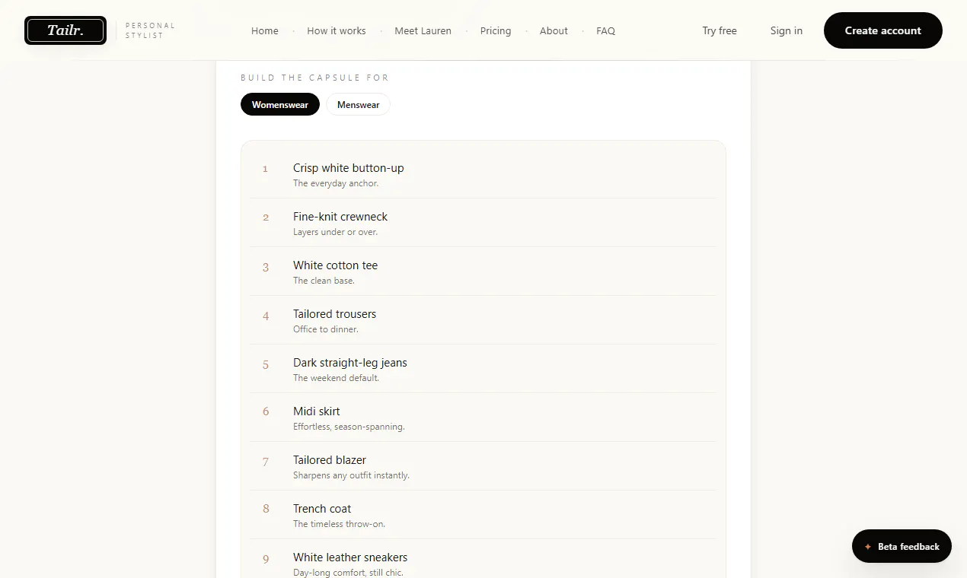Click "The everyday anchor." description
The height and width of the screenshot is (578, 967).
coord(336,183)
